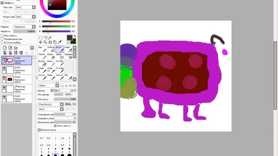Expand the Дополнительно advanced settings
The height and width of the screenshot is (156, 278).
[39, 130]
